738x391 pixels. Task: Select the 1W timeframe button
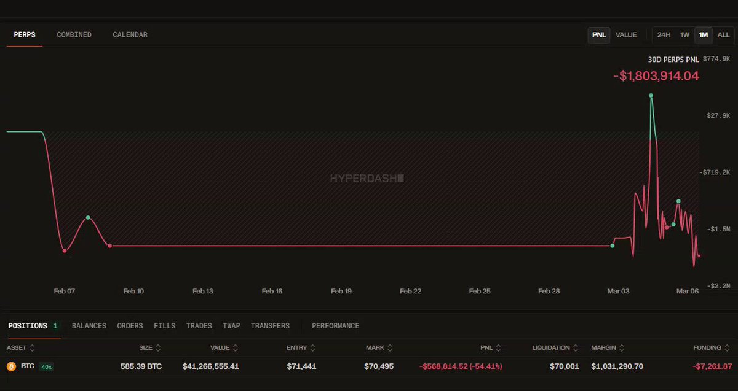click(684, 35)
